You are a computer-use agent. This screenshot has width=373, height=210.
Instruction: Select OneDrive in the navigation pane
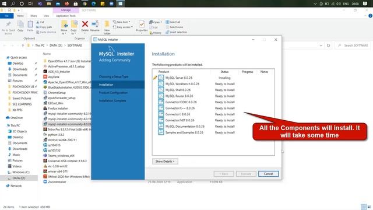coord(16,118)
